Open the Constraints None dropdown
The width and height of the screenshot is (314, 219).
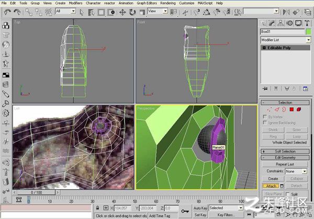[x=296, y=171]
